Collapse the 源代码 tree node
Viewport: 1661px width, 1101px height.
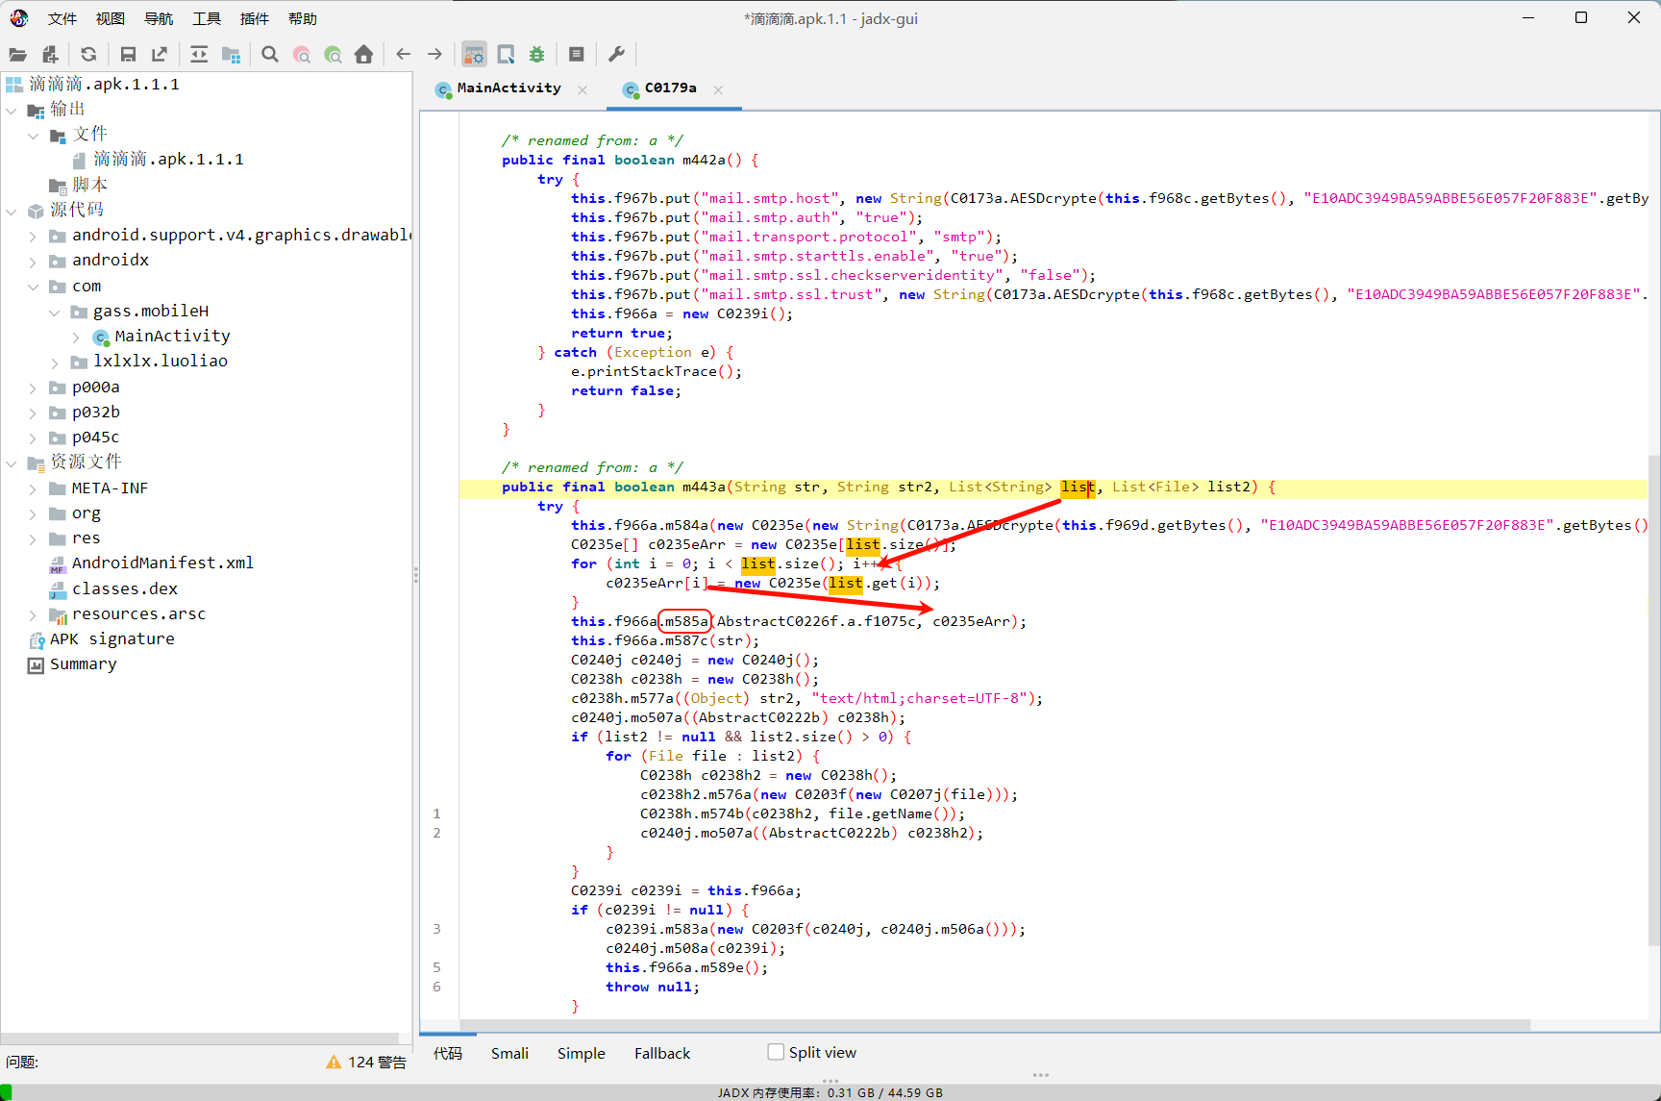coord(12,212)
